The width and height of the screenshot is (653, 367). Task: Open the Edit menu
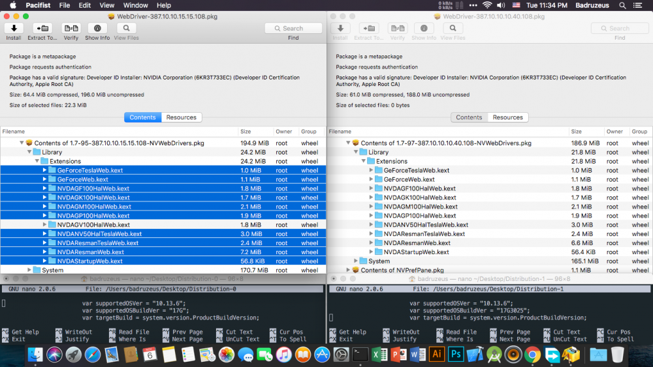[84, 5]
